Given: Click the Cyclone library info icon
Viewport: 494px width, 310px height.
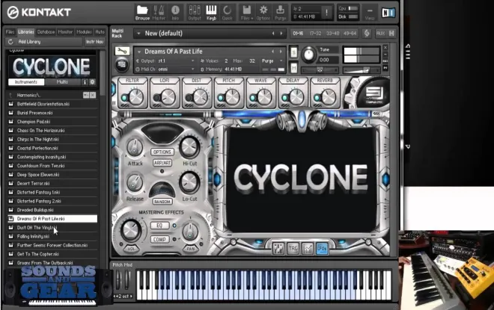Looking at the screenshot, I should click(x=85, y=81).
